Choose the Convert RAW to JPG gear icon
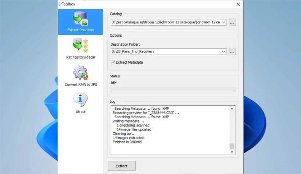The width and height of the screenshot is (301, 174). coord(81,73)
